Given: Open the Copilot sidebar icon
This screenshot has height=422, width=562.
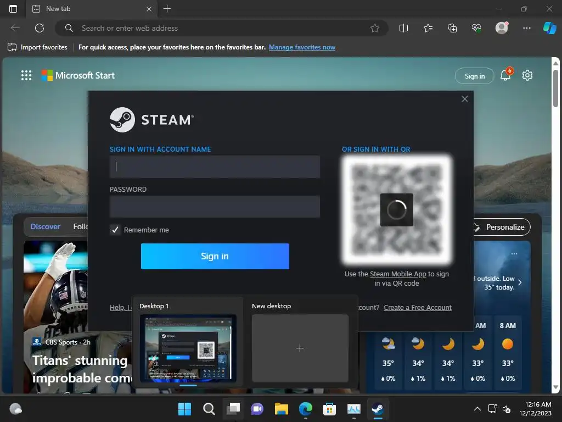Looking at the screenshot, I should [x=550, y=28].
